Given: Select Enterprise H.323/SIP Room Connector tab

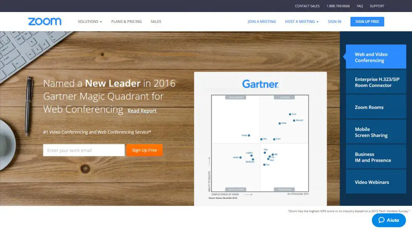Looking at the screenshot, I should [376, 82].
